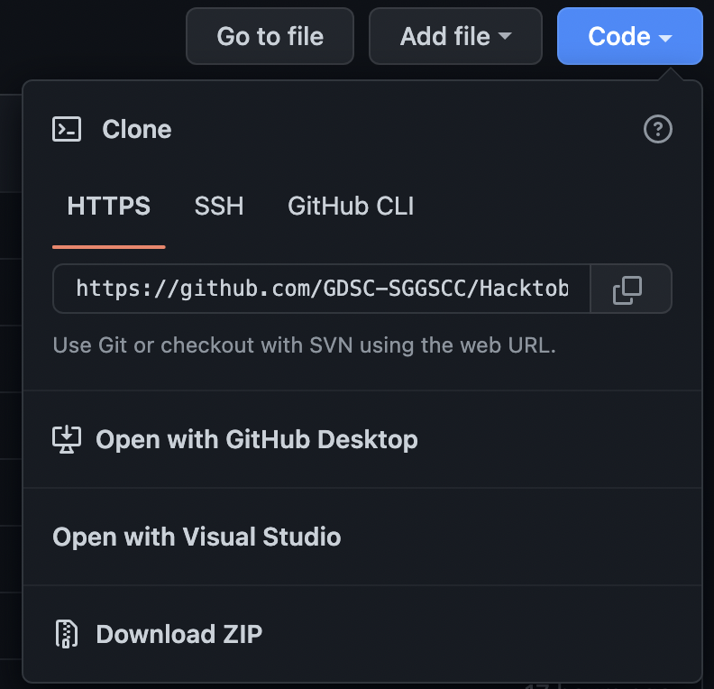Click the ZIP file icon
The width and height of the screenshot is (714, 689).
coord(67,633)
